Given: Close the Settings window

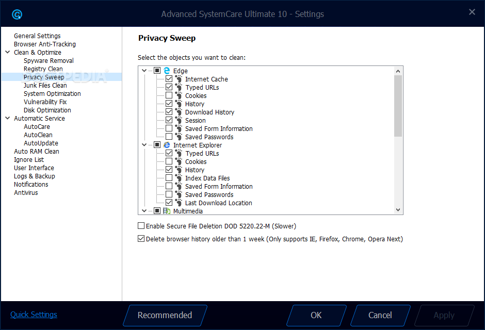Looking at the screenshot, I should (x=472, y=12).
